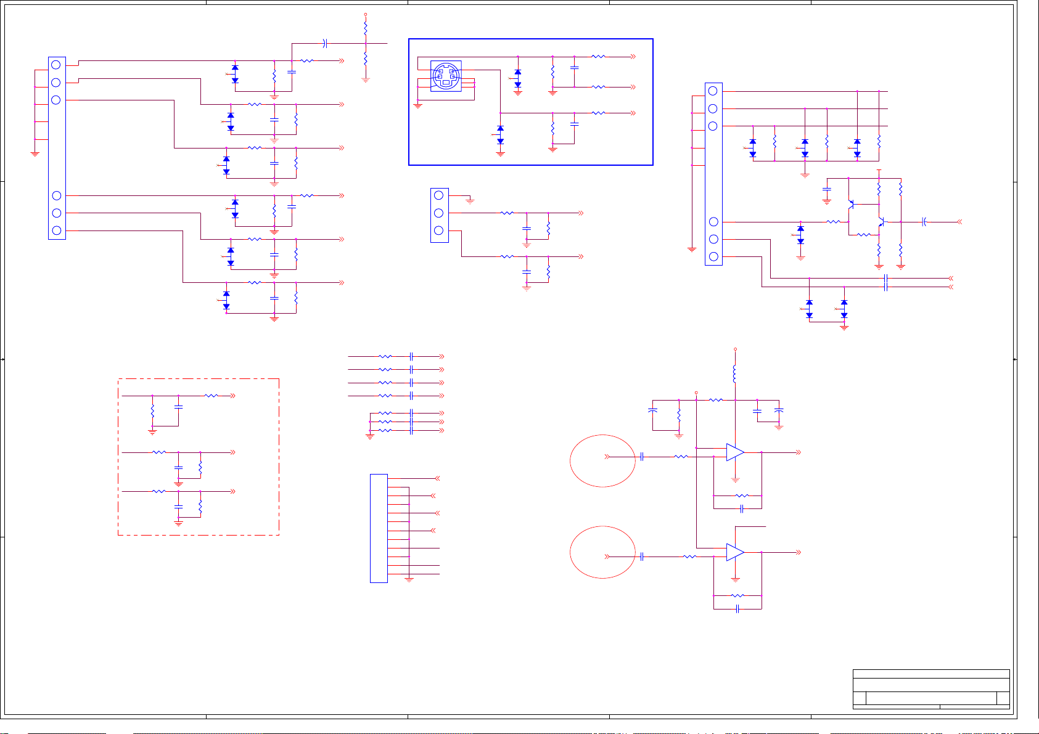The height and width of the screenshot is (734, 1039).
Task: Click the top pin of the left six-pin connector
Action: [56, 65]
